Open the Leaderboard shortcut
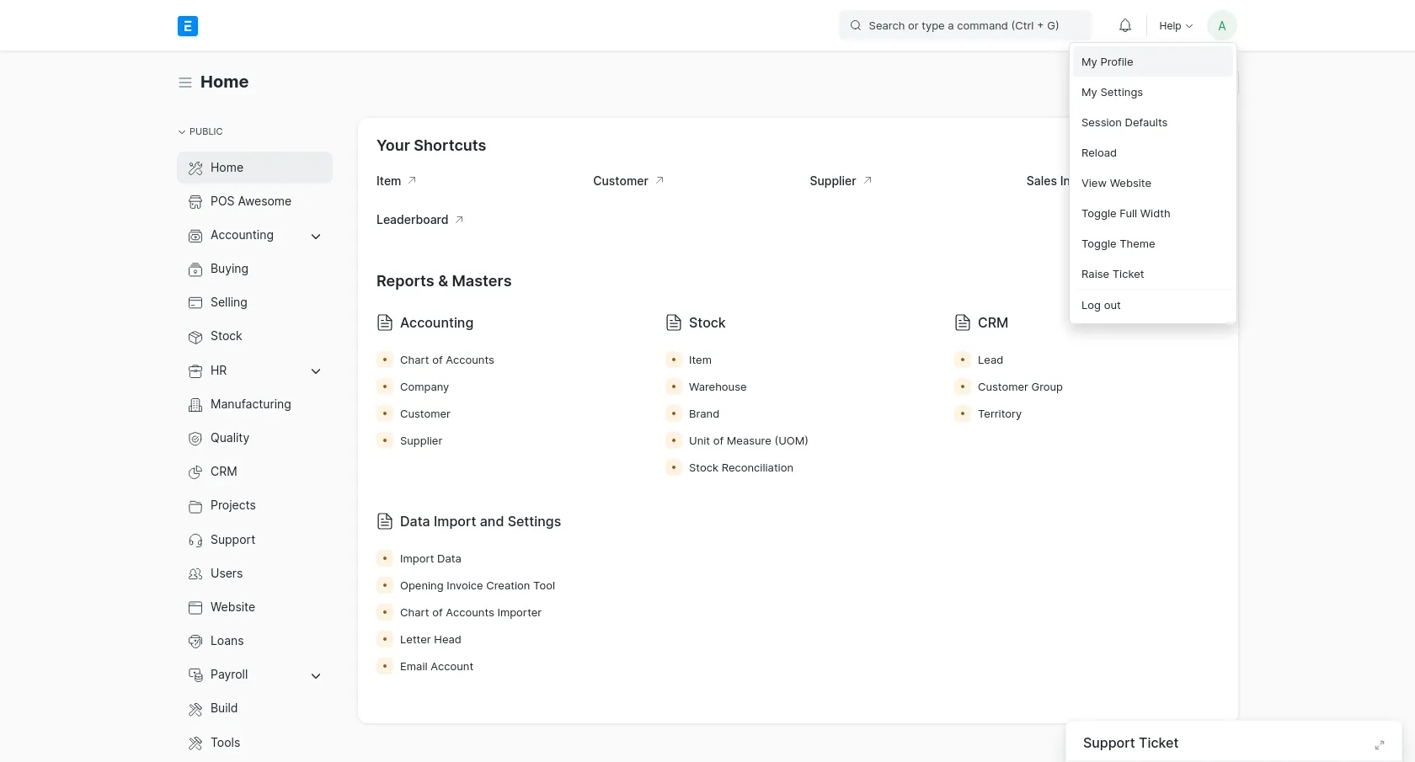This screenshot has height=762, width=1415. (x=413, y=220)
